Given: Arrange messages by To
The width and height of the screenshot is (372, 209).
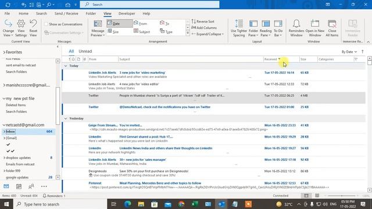Looking at the screenshot, I should [x=164, y=23].
